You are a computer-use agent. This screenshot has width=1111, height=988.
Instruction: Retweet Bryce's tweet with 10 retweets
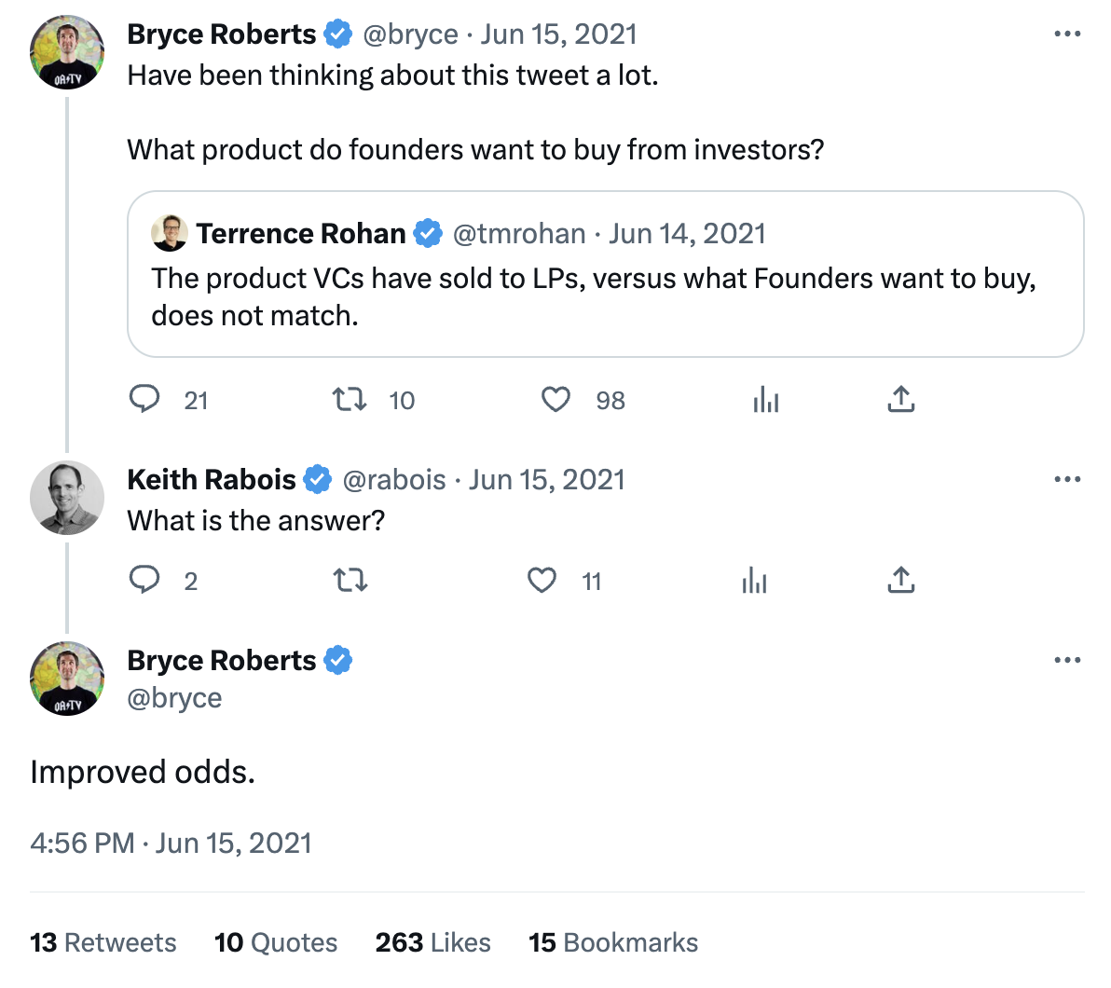pos(350,400)
